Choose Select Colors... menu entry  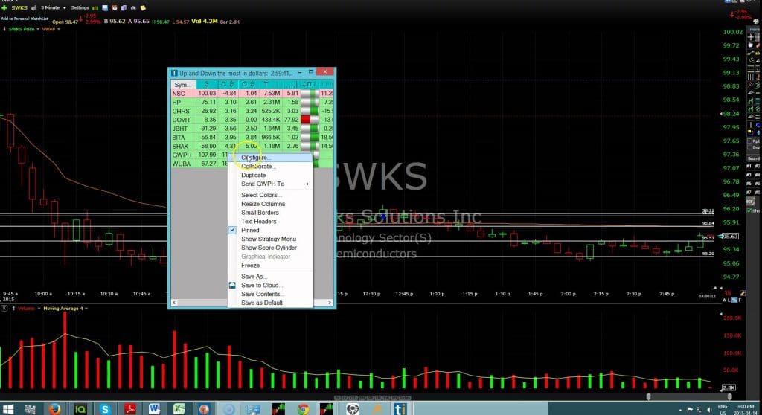[x=270, y=195]
